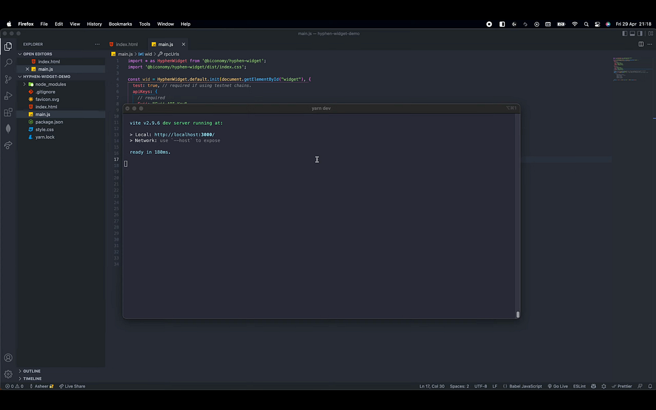The image size is (656, 410).
Task: Click the Customize Layout icon in title bar
Action: 651,33
